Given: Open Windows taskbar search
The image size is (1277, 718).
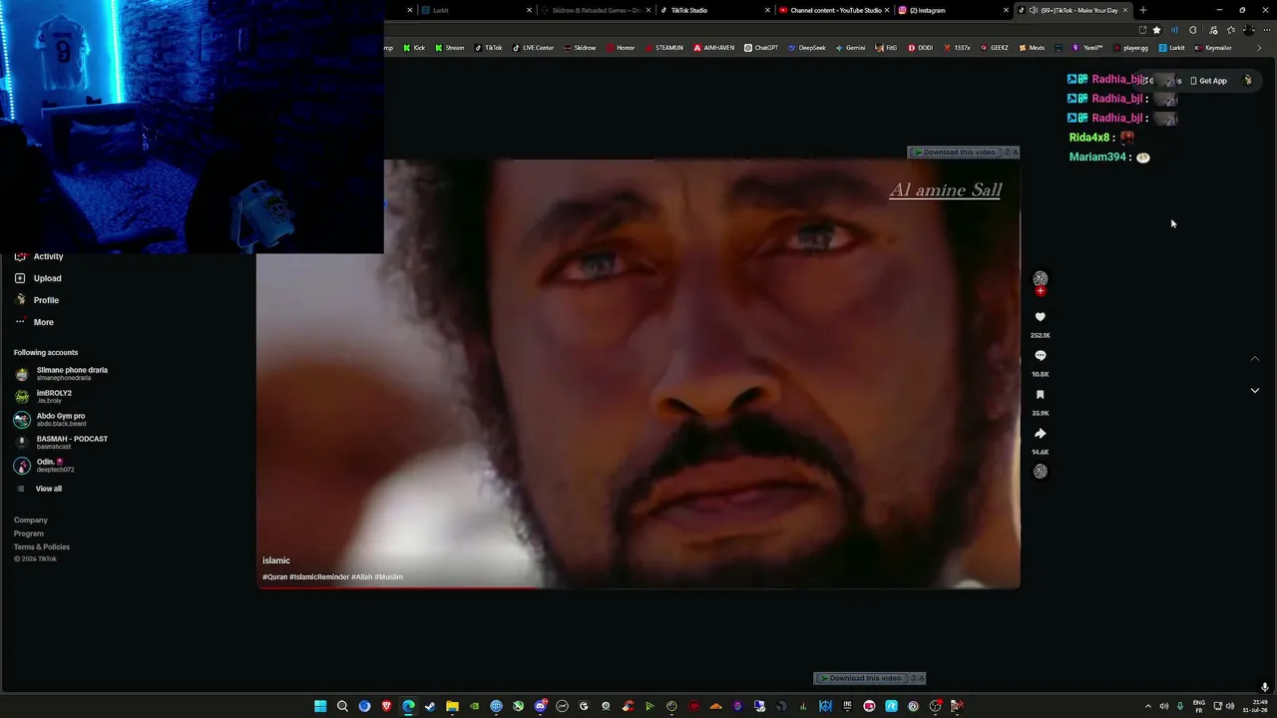Looking at the screenshot, I should click(342, 706).
